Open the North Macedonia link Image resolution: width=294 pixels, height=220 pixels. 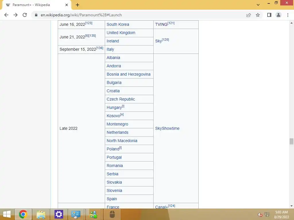[x=122, y=141]
